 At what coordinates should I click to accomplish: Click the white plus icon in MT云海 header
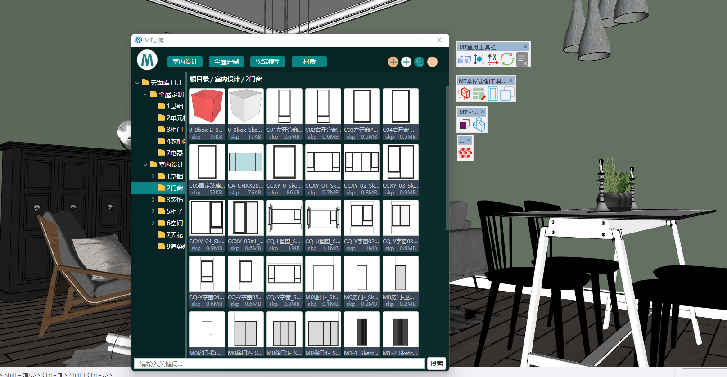pos(406,62)
